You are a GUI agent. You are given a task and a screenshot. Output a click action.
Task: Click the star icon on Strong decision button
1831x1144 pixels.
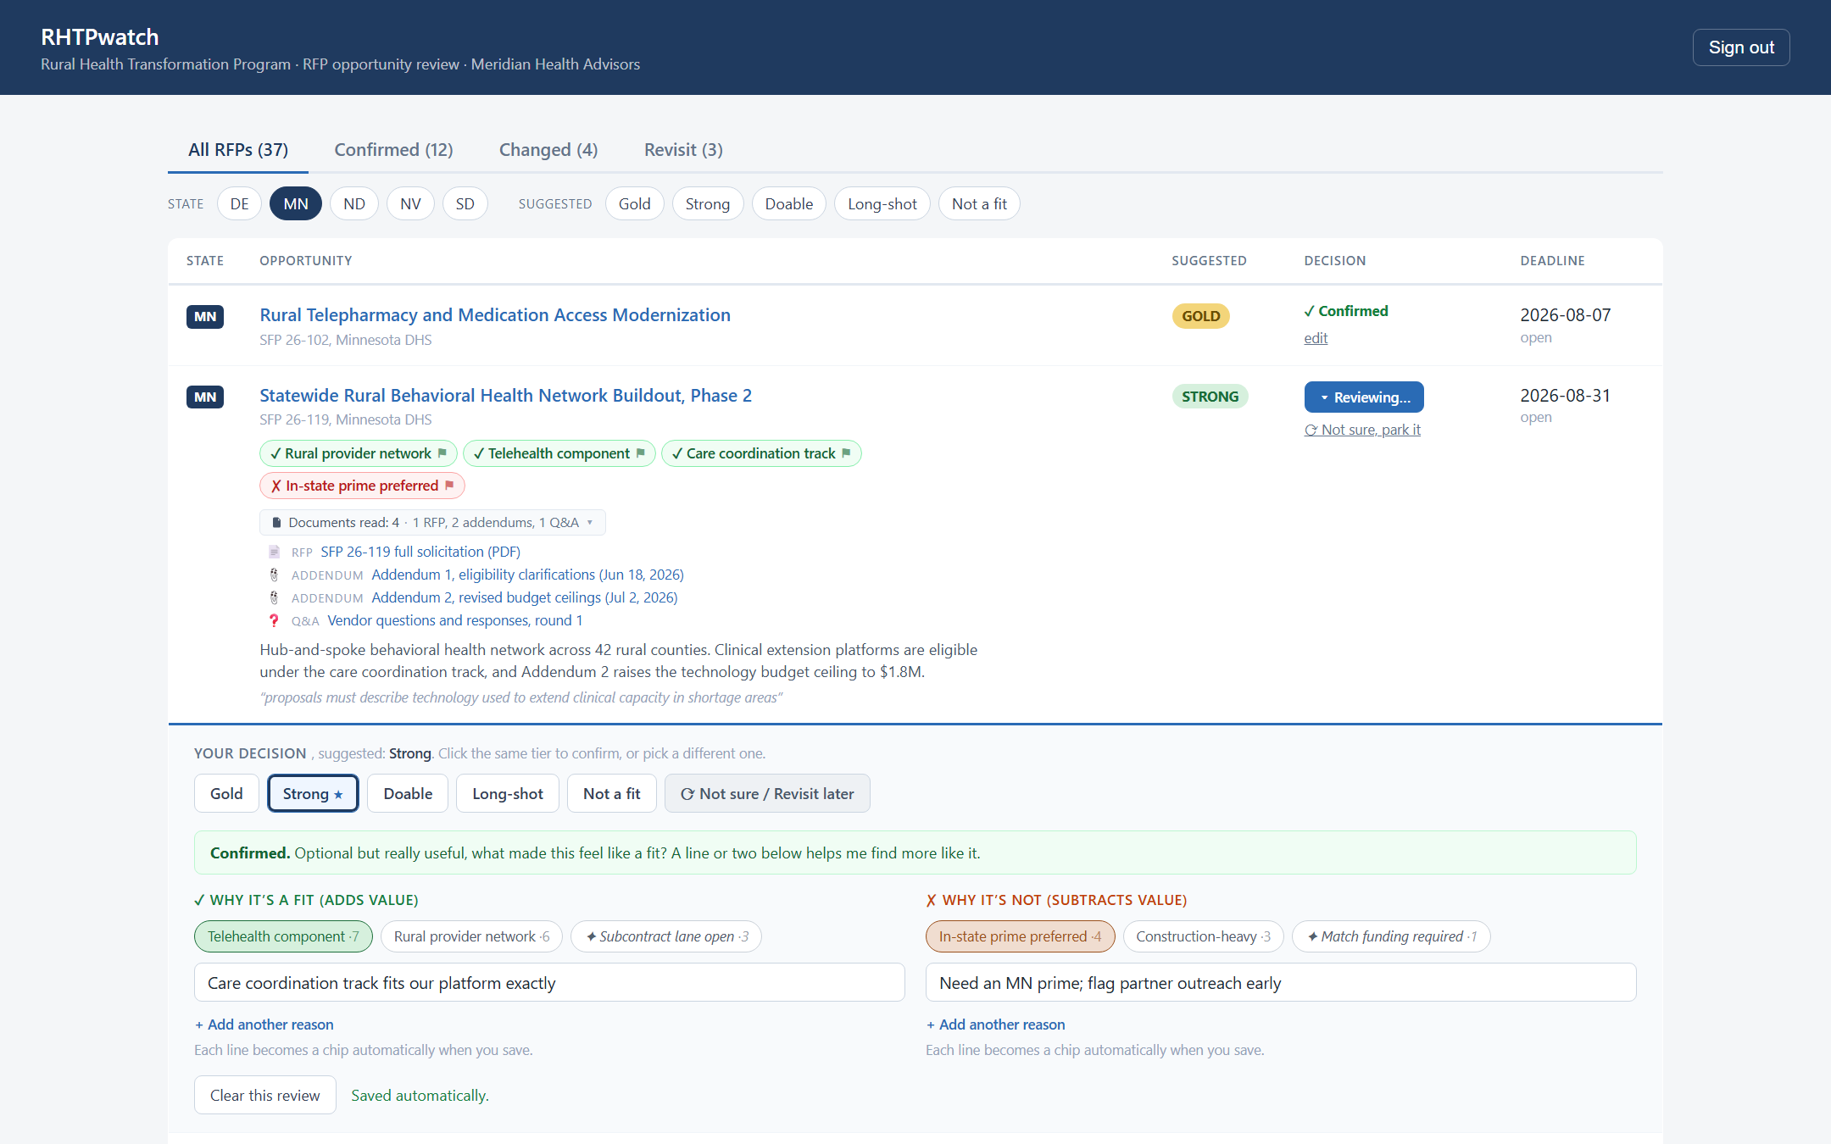click(338, 795)
